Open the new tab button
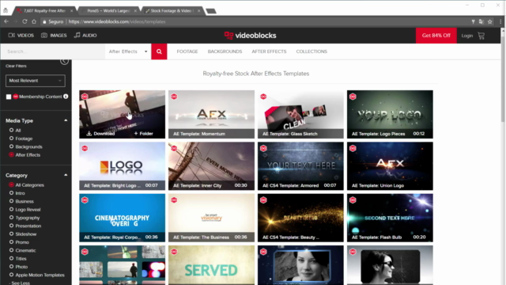The width and height of the screenshot is (506, 285). 211,11
